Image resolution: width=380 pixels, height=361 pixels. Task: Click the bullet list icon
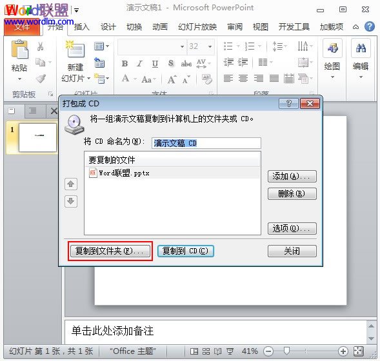[x=228, y=46]
